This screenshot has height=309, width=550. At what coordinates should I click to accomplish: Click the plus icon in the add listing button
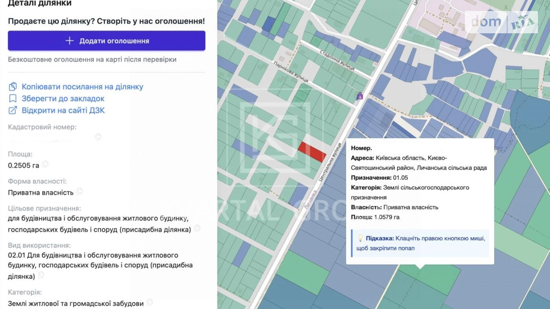pos(69,41)
